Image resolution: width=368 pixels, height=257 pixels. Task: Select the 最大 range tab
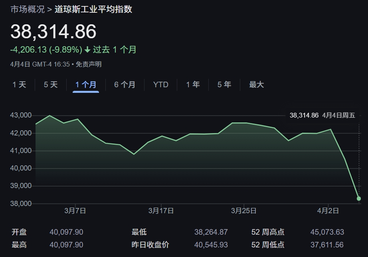(x=256, y=84)
